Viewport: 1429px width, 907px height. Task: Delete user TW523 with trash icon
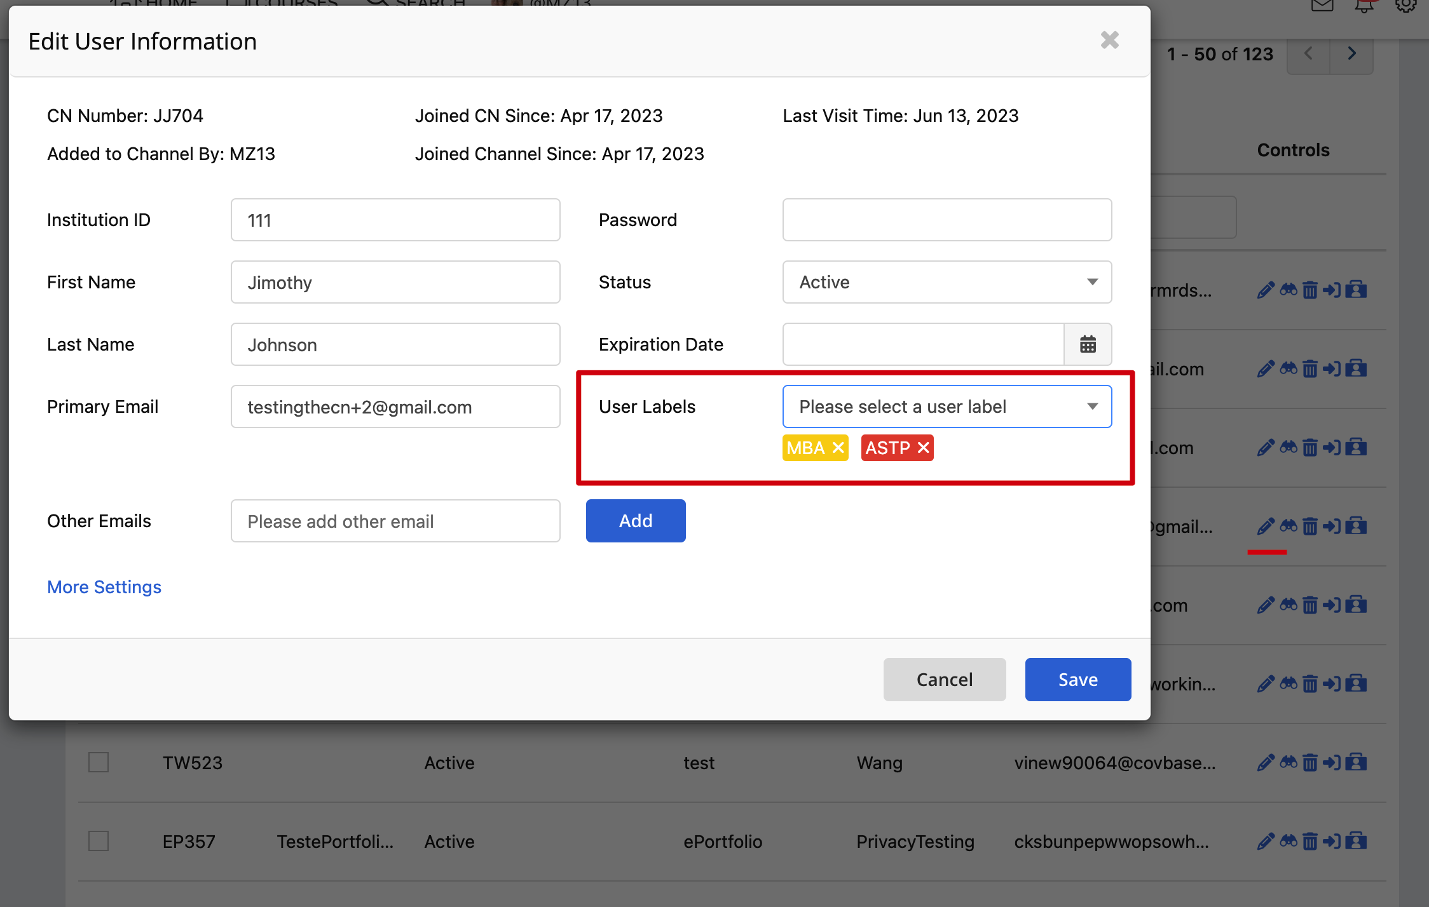(x=1310, y=762)
